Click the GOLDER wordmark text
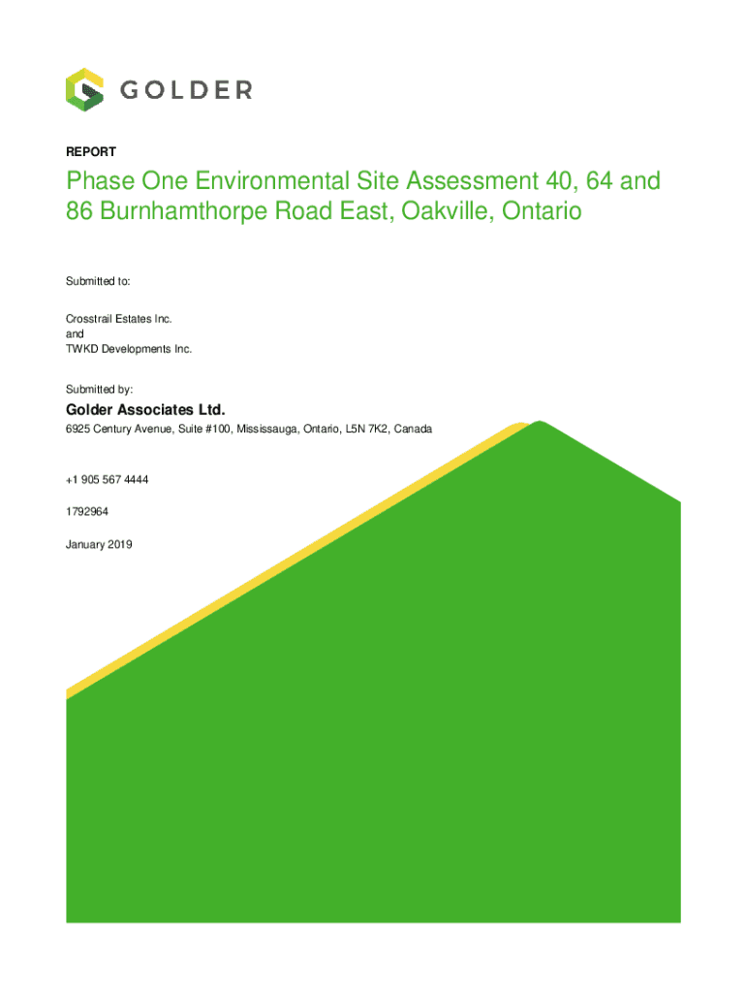Screen dimensions: 746x993 [x=186, y=90]
